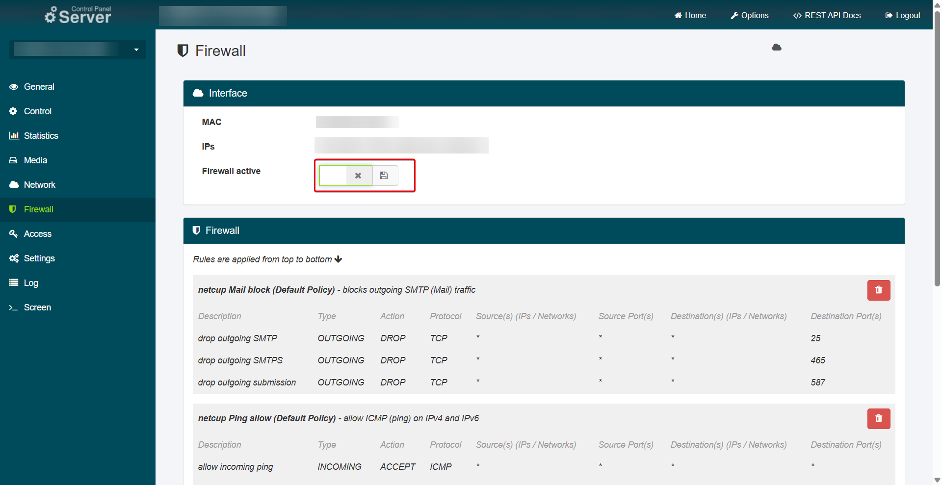Open REST API Docs link
Viewport: 942px width, 485px height.
(827, 15)
